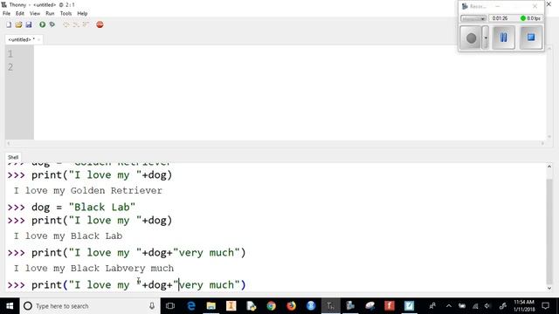The width and height of the screenshot is (559, 314).
Task: Stop the screen recording
Action: [x=531, y=38]
